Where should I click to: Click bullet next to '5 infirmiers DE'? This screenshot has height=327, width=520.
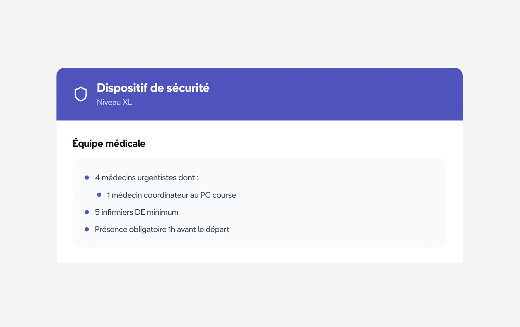(x=87, y=212)
